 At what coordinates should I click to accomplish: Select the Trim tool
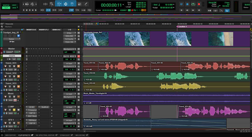(59, 4)
